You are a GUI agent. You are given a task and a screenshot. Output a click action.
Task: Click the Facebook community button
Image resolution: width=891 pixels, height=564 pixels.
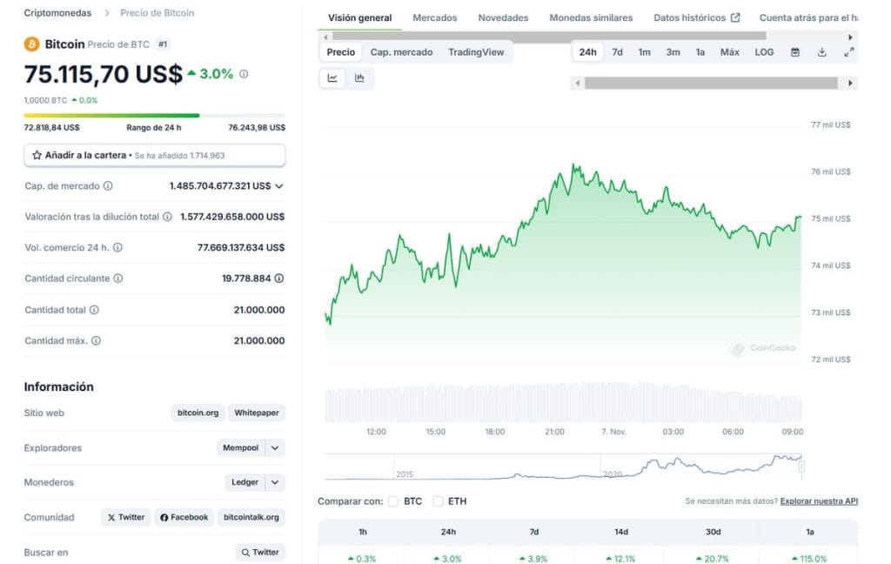[184, 517]
